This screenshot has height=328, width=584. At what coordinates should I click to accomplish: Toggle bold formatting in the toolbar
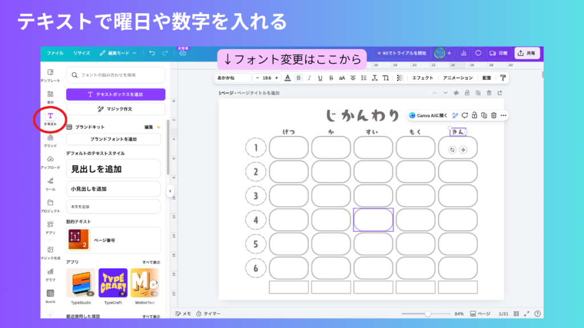298,77
